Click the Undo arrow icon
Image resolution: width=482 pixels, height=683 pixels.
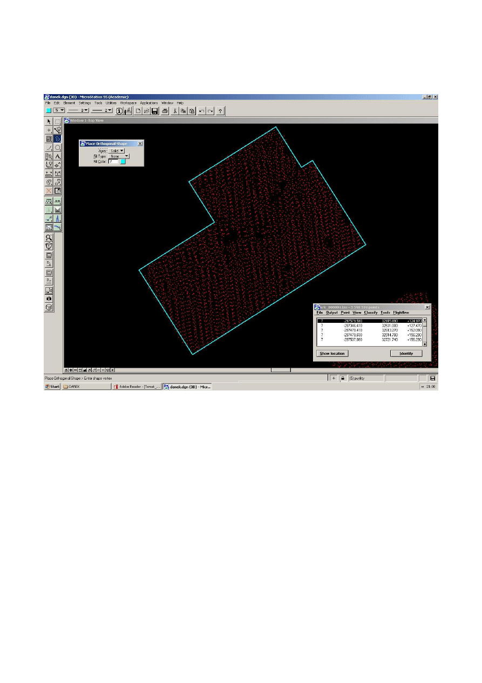pos(201,110)
